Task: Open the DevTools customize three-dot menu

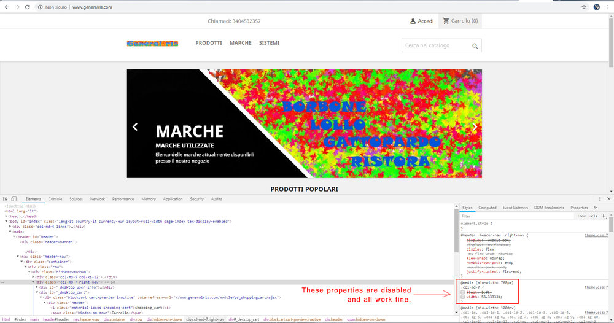Action: point(600,199)
